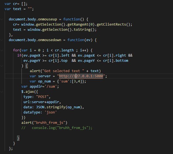Click the 'top' property in the condition

click(64, 61)
